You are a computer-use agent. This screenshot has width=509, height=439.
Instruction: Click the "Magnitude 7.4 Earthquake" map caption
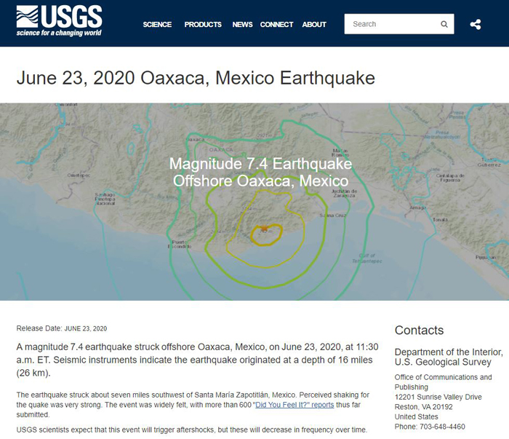click(x=260, y=164)
